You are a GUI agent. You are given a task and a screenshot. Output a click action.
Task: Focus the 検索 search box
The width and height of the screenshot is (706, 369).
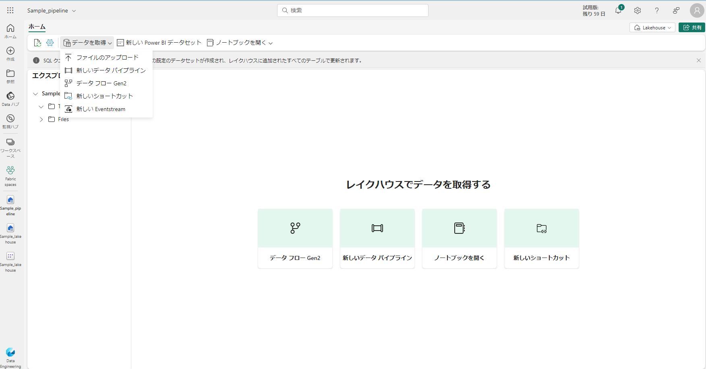tap(353, 10)
